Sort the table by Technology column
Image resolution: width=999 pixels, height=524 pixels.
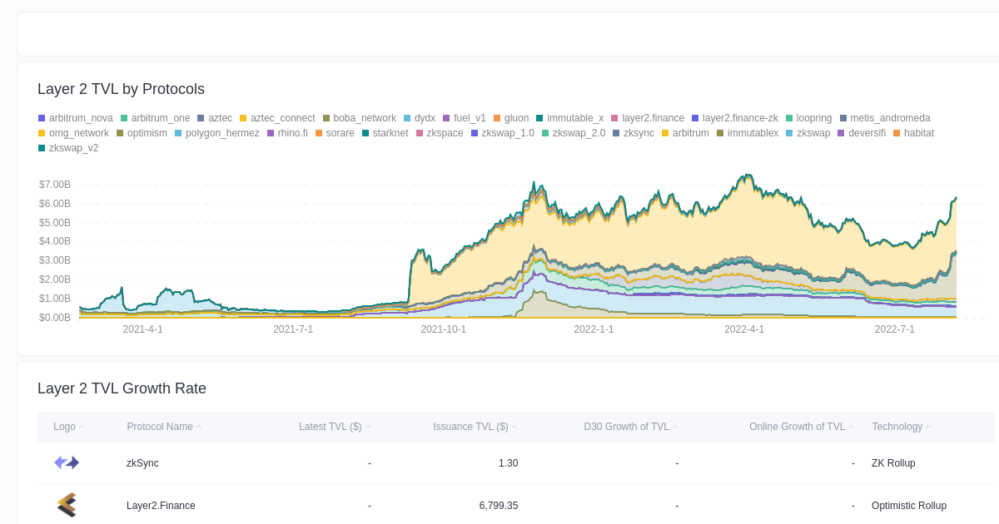[897, 427]
